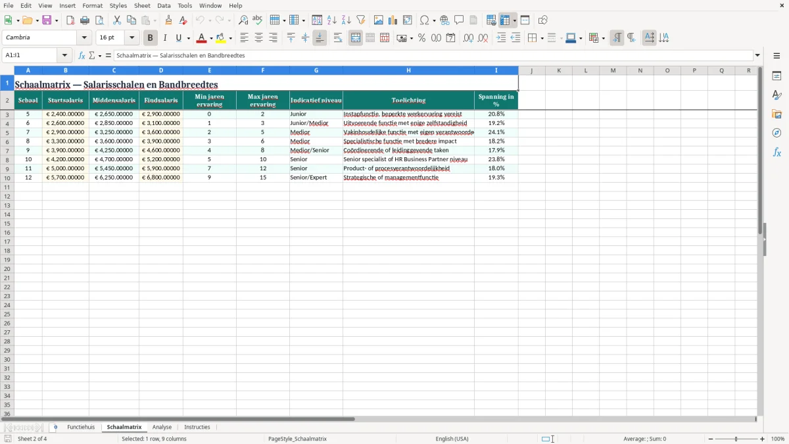Open the sidebar Navigator panel
789x444 pixels.
777,133
